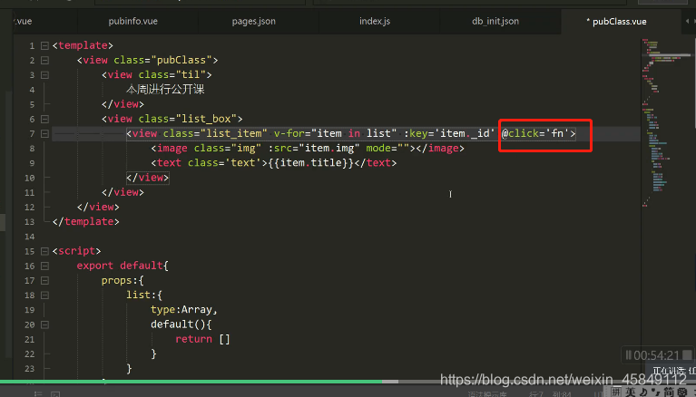The image size is (696, 397).
Task: Collapse the script block fold on line 15
Action: [x=44, y=251]
